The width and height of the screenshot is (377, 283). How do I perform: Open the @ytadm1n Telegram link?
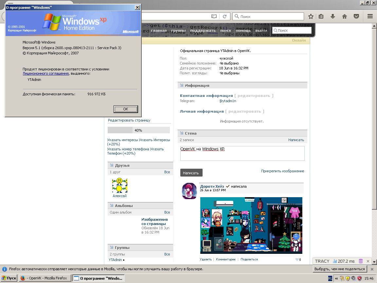pyautogui.click(x=227, y=101)
